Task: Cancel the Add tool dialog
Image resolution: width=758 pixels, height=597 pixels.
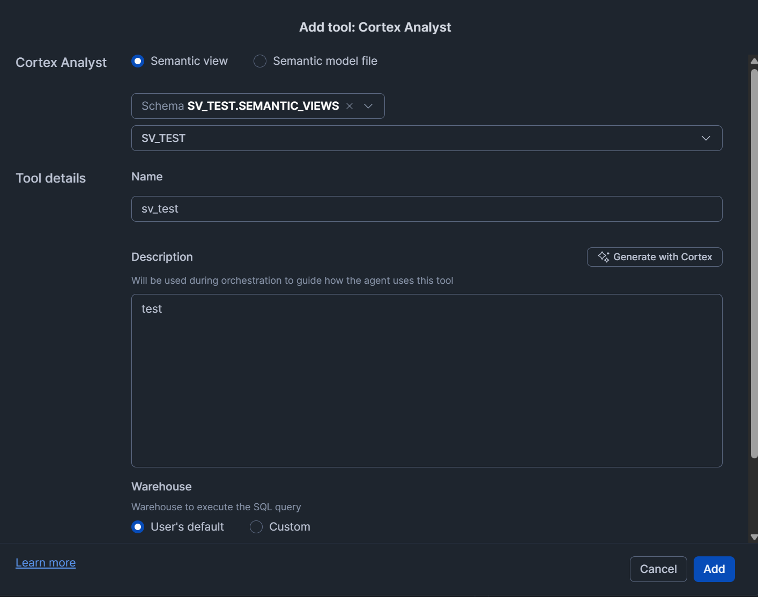Action: pos(658,569)
